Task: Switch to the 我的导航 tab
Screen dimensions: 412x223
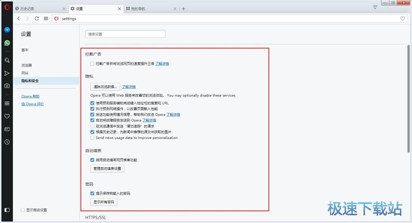Action: pos(151,9)
